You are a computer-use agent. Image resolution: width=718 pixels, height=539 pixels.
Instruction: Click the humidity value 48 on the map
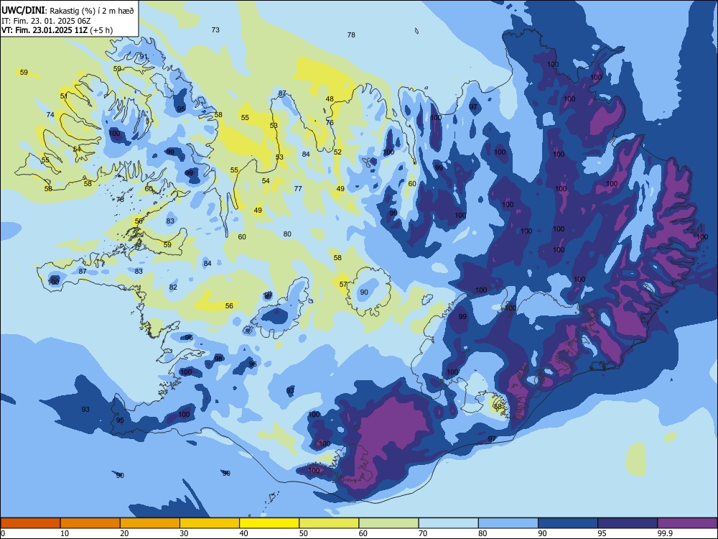pyautogui.click(x=330, y=98)
